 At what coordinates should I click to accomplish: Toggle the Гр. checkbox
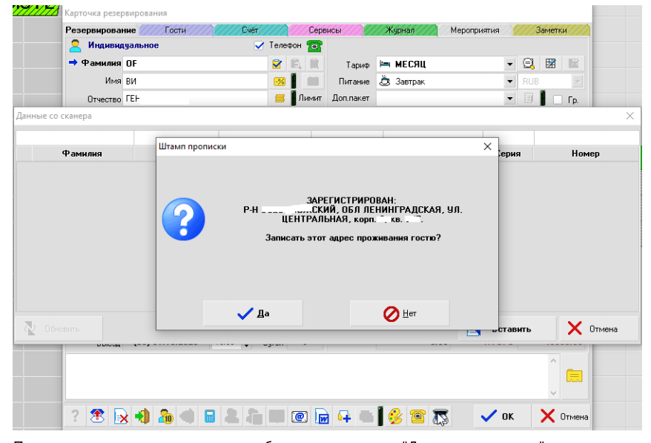[x=558, y=99]
